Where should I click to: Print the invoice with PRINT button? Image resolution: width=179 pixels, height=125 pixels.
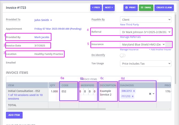pos(130,7)
